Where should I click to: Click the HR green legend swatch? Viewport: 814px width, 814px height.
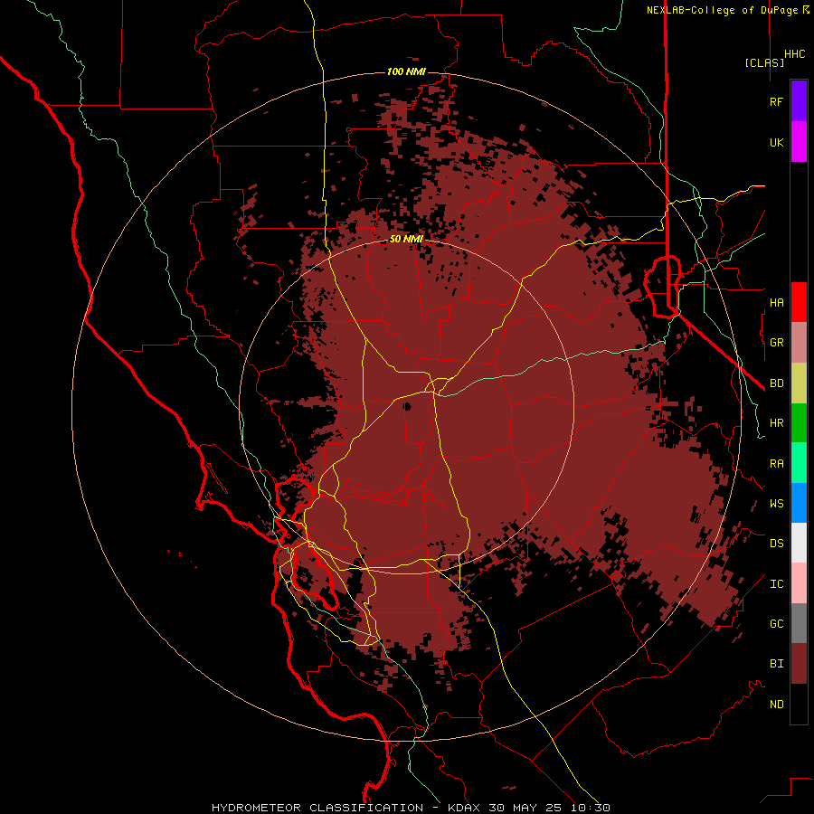pyautogui.click(x=799, y=423)
